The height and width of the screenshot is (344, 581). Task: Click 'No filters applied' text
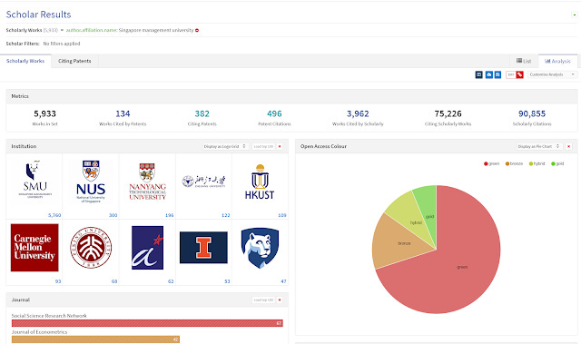click(x=62, y=44)
